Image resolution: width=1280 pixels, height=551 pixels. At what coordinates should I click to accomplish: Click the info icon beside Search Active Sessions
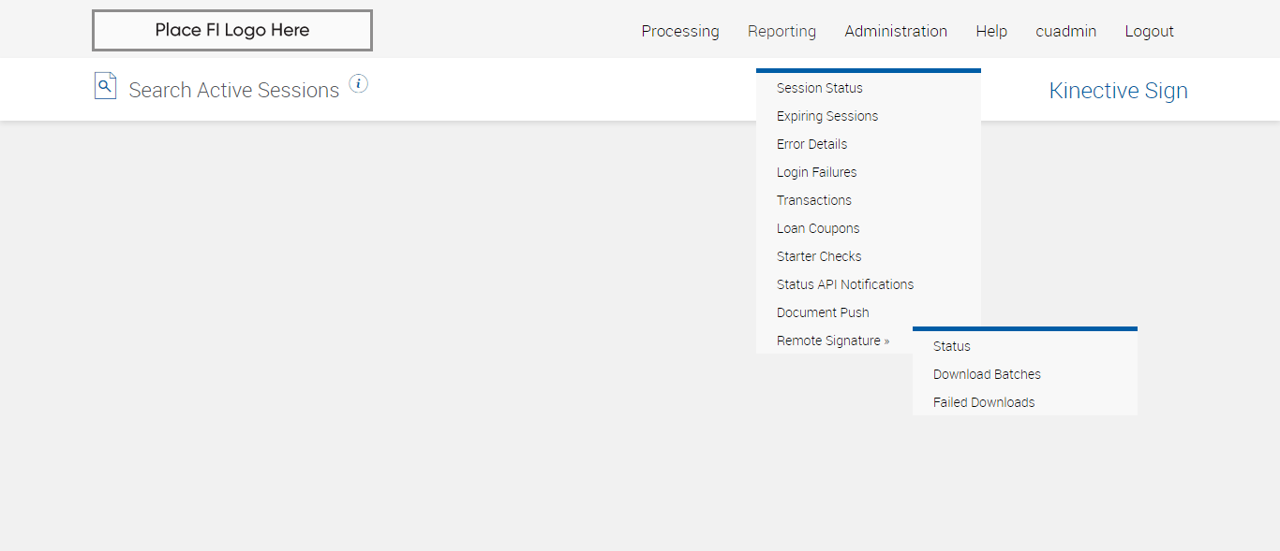359,84
